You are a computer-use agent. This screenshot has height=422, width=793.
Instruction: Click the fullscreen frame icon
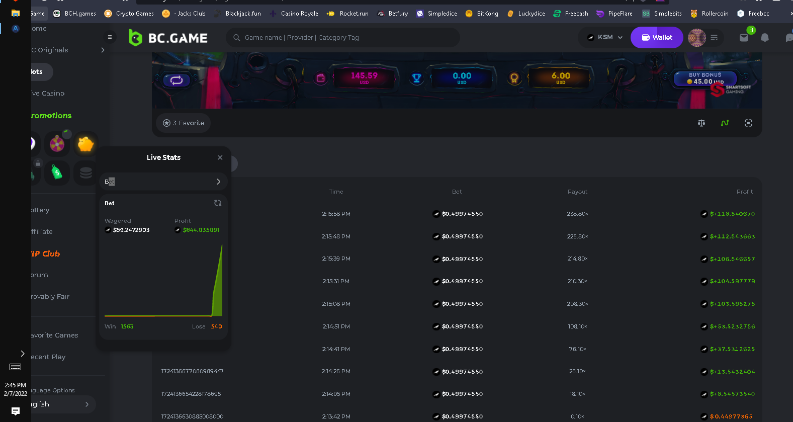[x=748, y=123]
